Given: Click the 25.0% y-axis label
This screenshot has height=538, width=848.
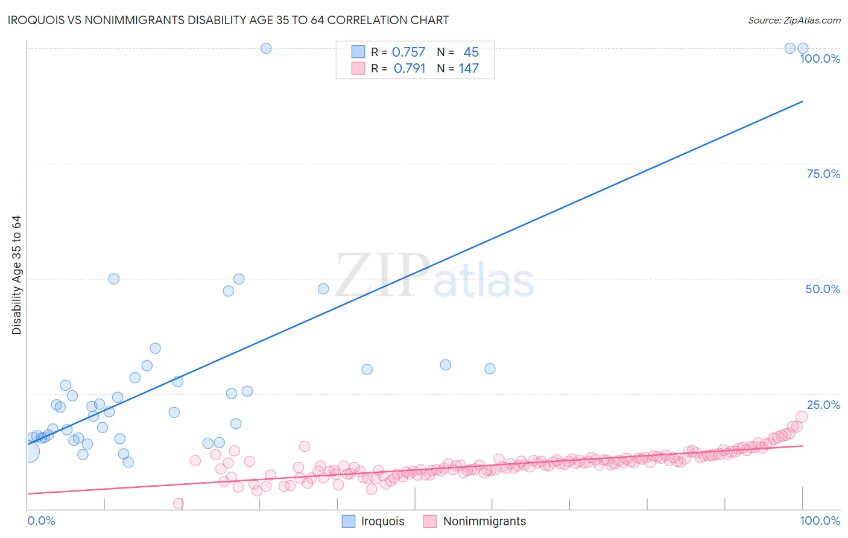Looking at the screenshot, I should (823, 405).
